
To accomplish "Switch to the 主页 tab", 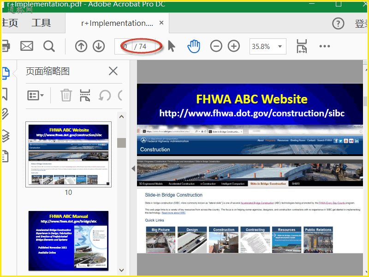I will [10, 23].
